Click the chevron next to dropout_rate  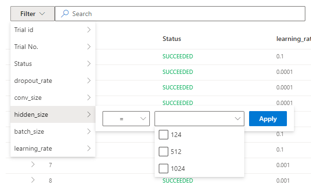89,80
